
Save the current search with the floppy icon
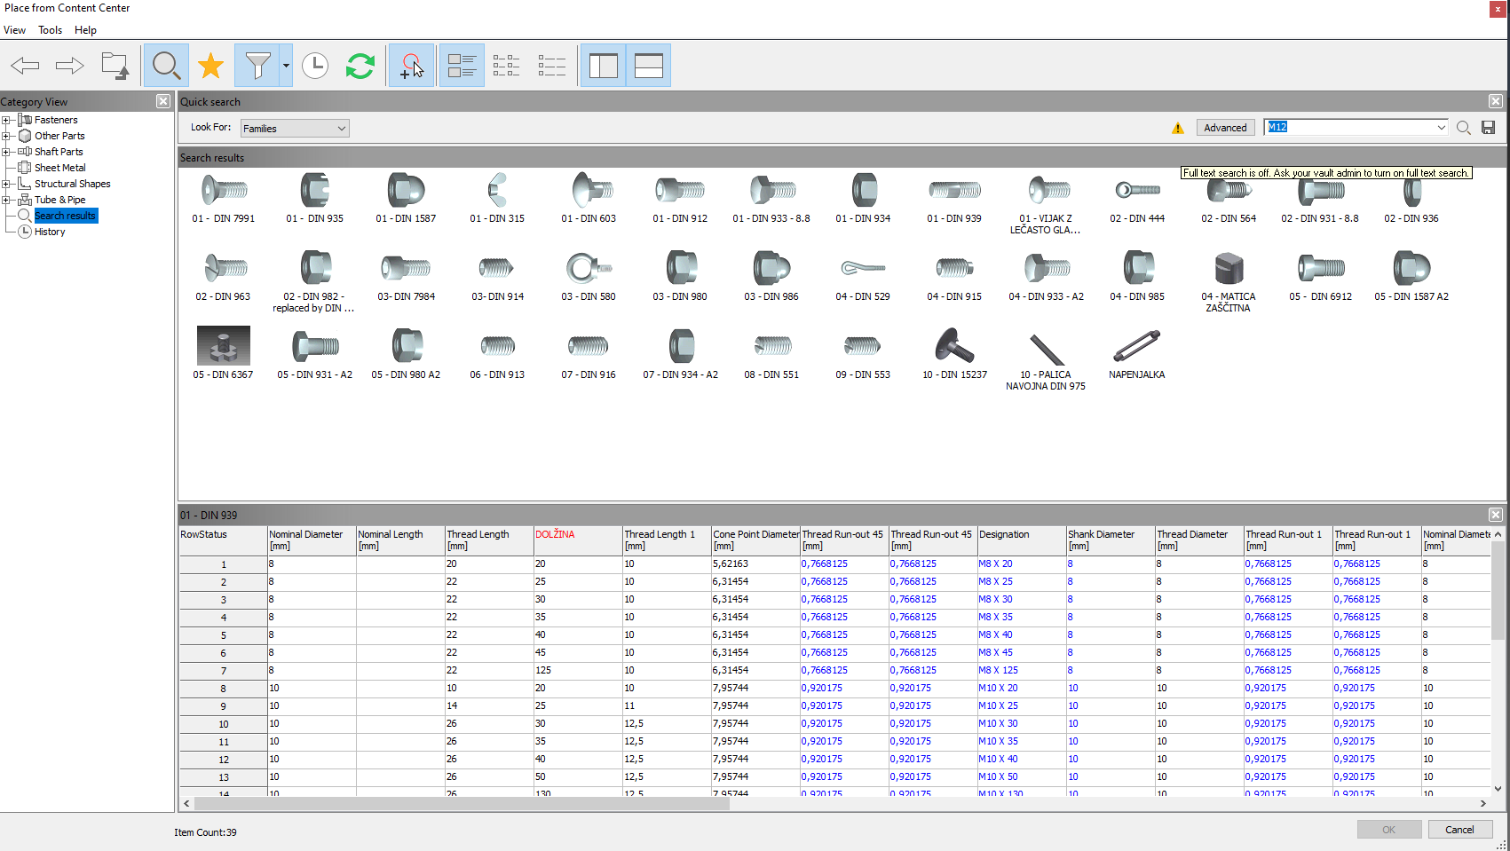coord(1488,127)
